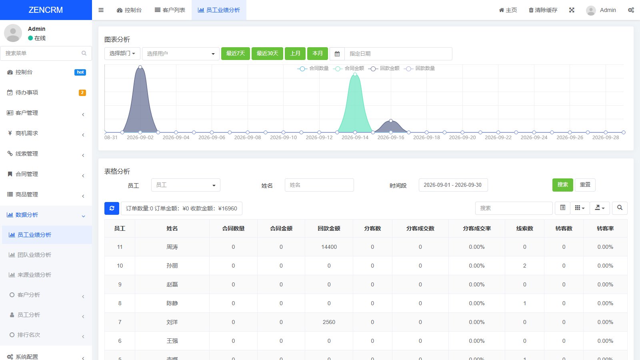Expand 客户管理 sidebar menu
640x360 pixels.
coord(46,113)
